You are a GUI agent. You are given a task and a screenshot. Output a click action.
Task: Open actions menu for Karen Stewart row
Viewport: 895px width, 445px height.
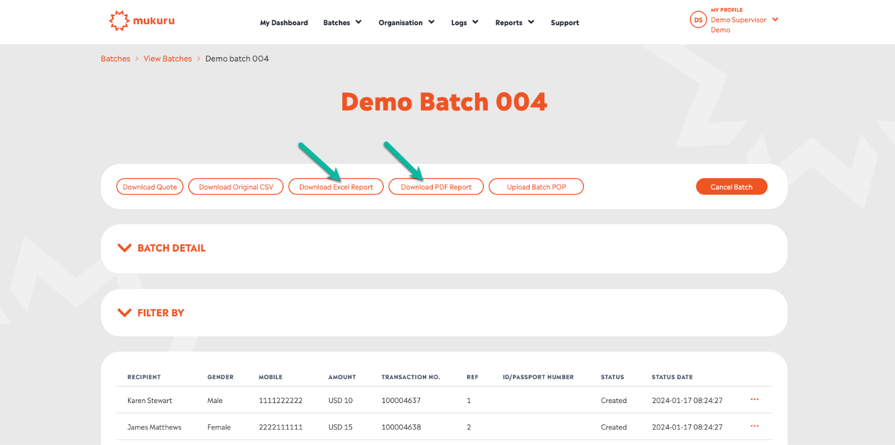(x=755, y=400)
